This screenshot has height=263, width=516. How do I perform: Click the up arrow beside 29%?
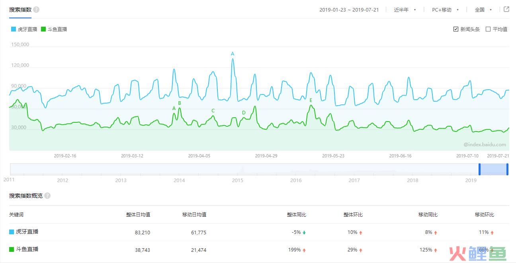[x=361, y=250]
